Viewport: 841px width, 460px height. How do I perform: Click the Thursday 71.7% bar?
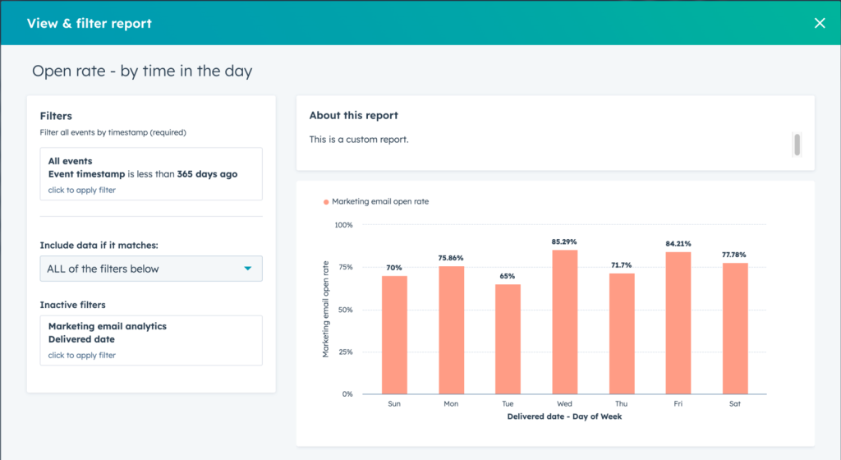pyautogui.click(x=622, y=333)
